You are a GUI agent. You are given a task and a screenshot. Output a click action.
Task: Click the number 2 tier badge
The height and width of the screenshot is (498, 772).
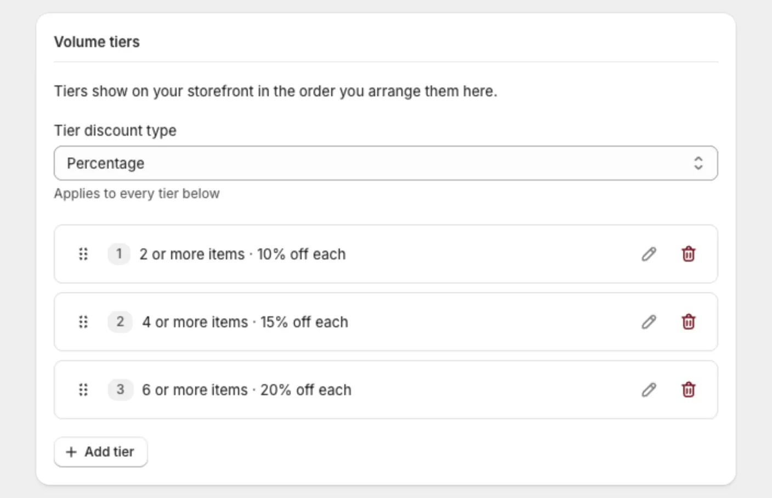point(120,322)
